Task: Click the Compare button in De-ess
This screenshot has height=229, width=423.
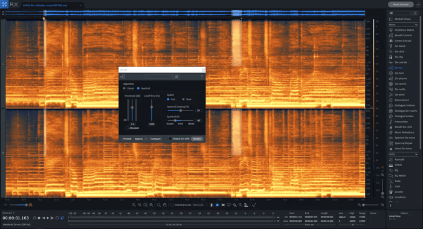Action: [155, 139]
